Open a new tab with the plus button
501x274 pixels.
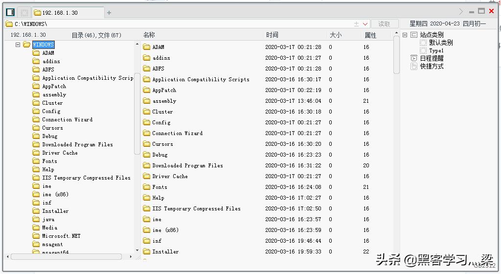(x=109, y=13)
